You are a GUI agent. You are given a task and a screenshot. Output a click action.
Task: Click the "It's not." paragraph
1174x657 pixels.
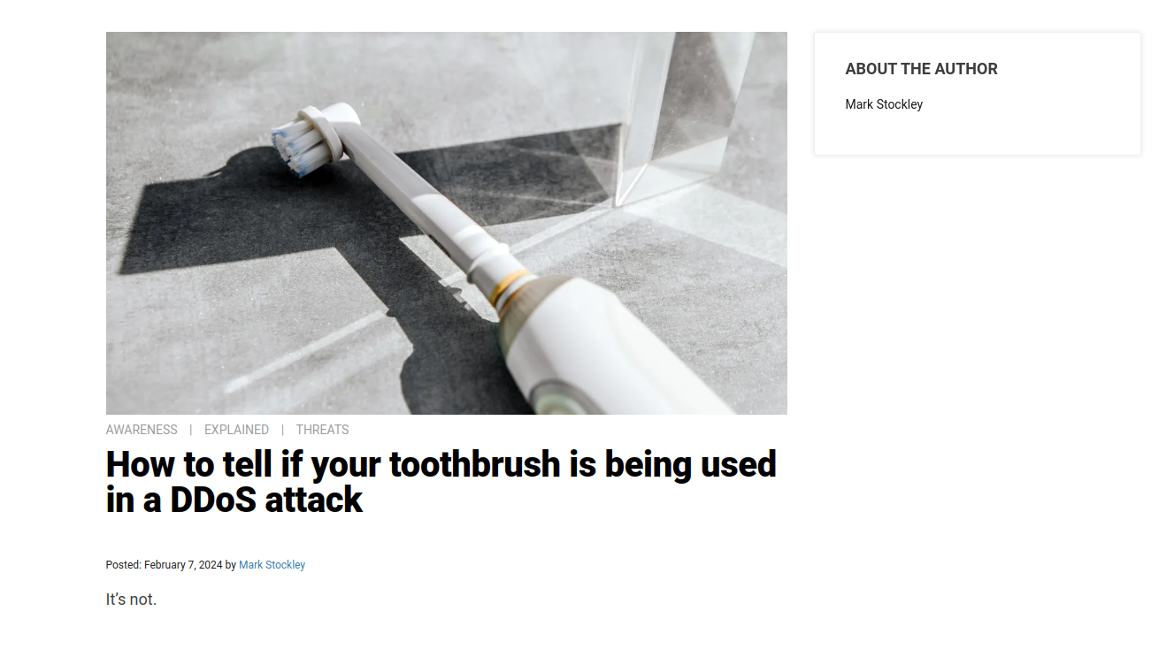(131, 600)
